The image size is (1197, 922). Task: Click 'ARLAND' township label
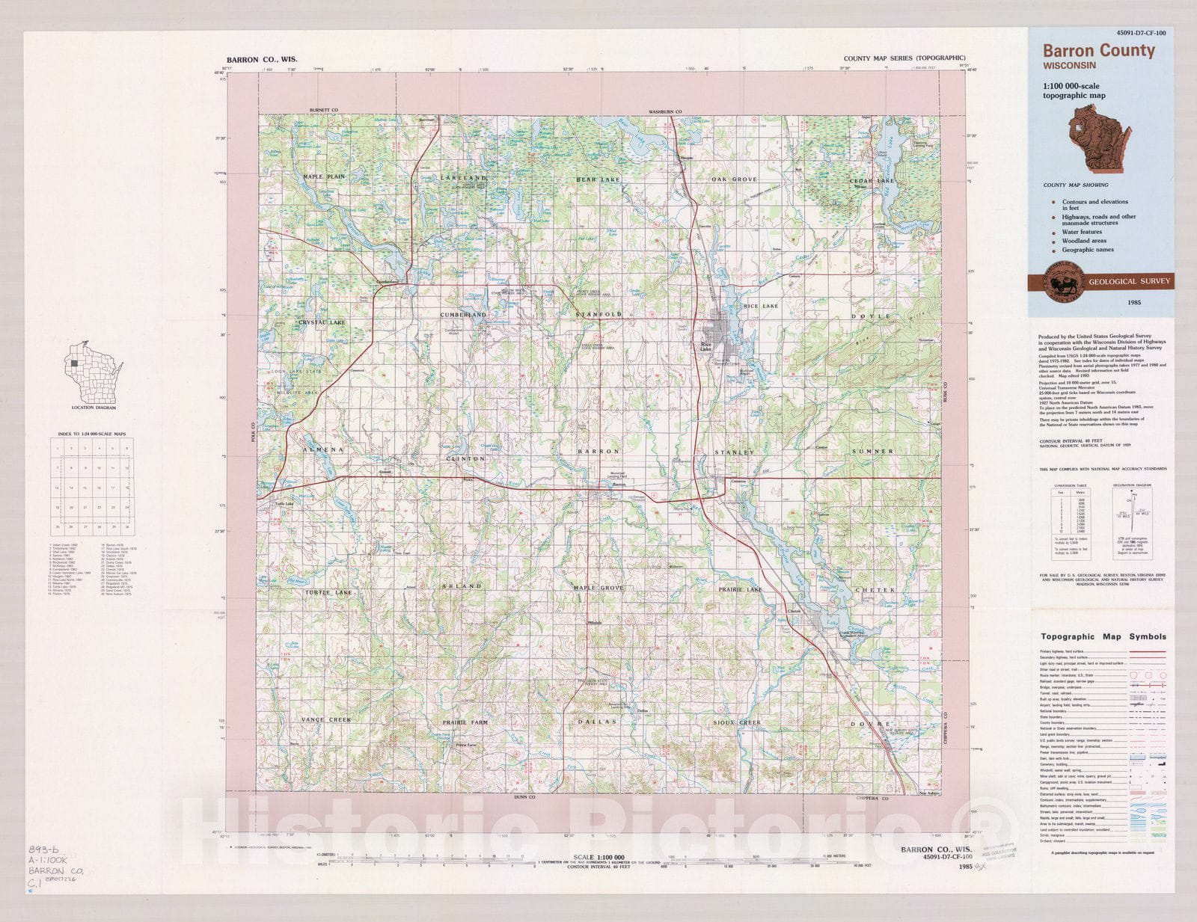coord(462,586)
